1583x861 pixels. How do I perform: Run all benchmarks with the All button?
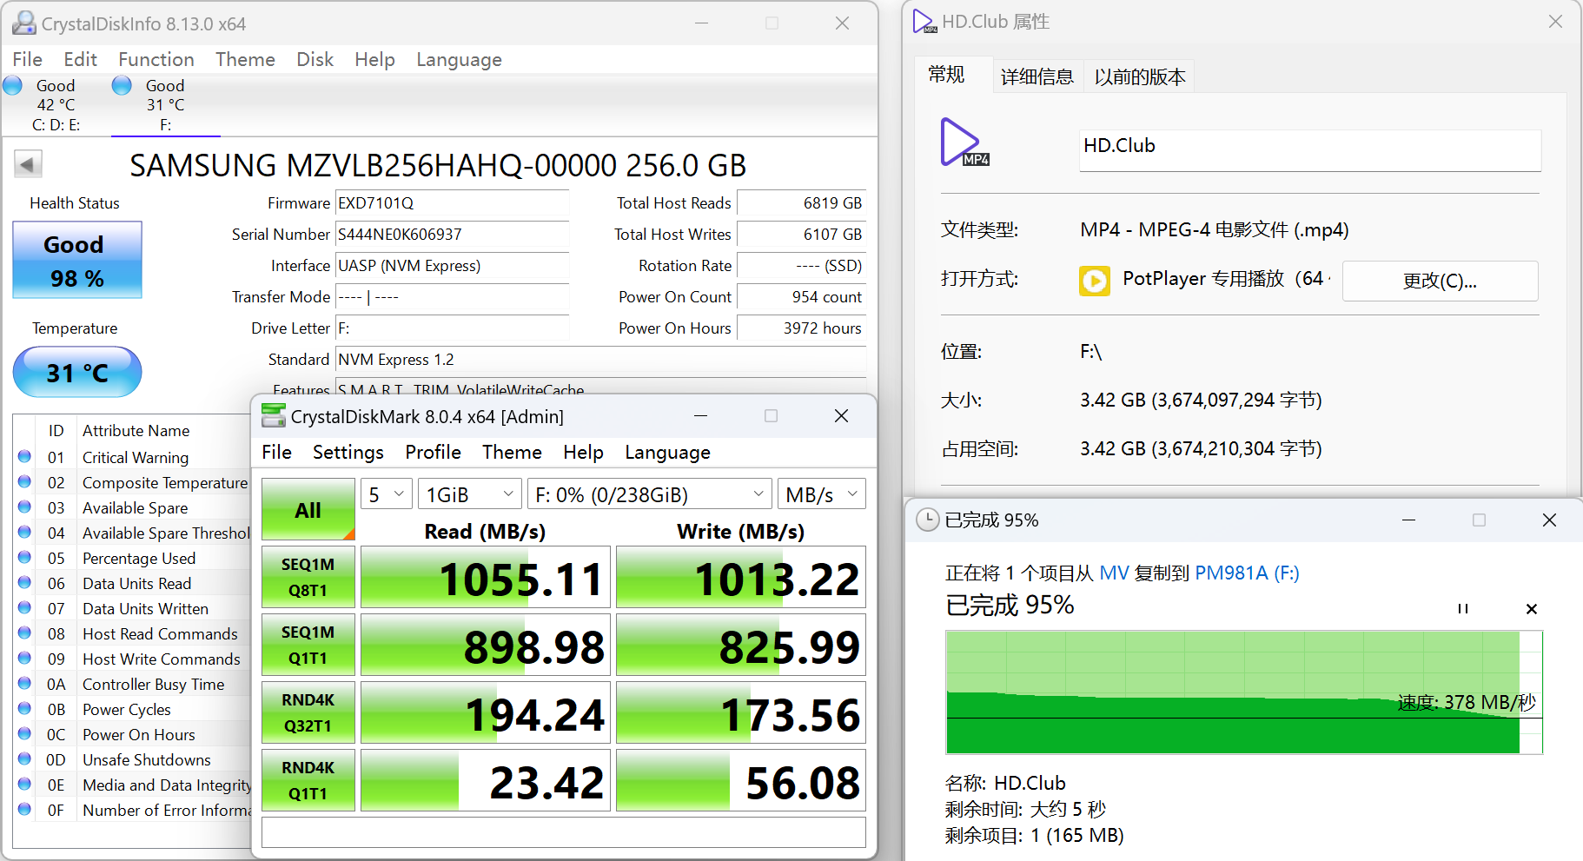click(x=308, y=509)
